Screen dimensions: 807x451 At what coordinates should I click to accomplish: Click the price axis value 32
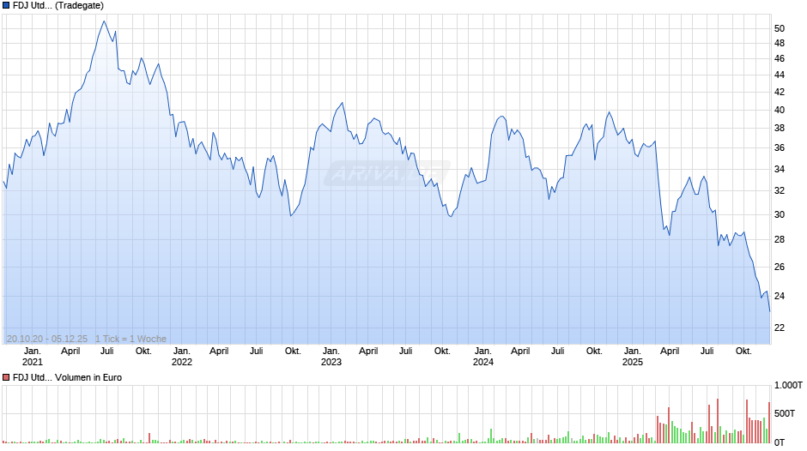(780, 191)
